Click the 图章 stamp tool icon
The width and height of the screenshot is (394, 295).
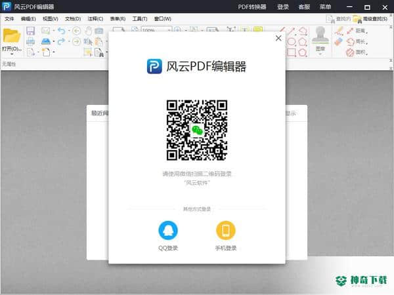320,35
